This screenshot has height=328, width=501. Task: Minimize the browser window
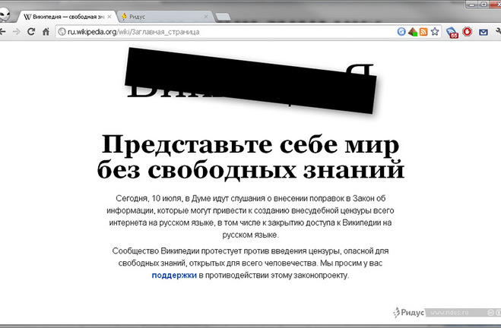click(473, 4)
